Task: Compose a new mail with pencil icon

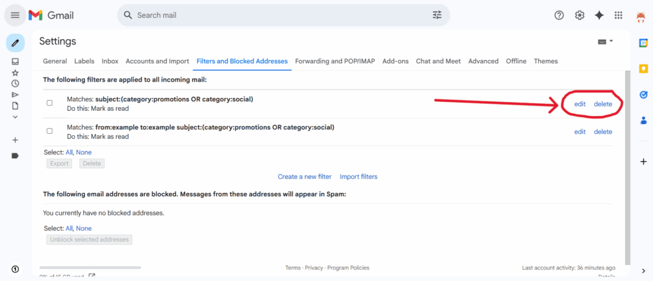Action: [x=15, y=43]
